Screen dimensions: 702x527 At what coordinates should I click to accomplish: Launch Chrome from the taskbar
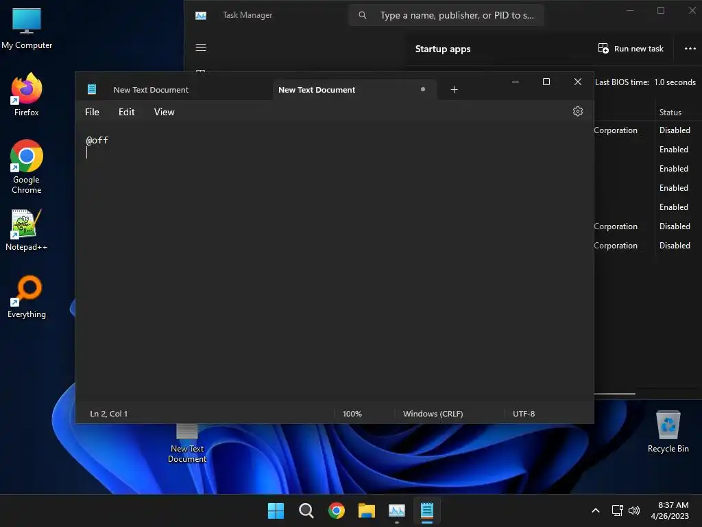(336, 511)
